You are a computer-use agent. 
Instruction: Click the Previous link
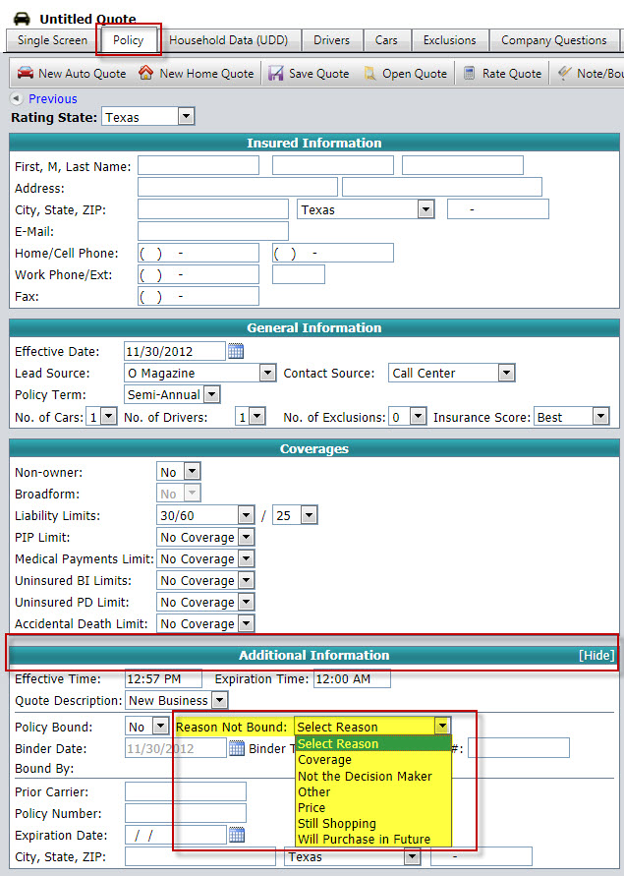click(53, 99)
